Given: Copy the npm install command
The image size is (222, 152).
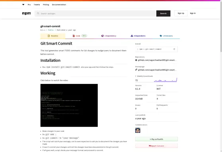Looking at the screenshot, I should tap(174, 49).
